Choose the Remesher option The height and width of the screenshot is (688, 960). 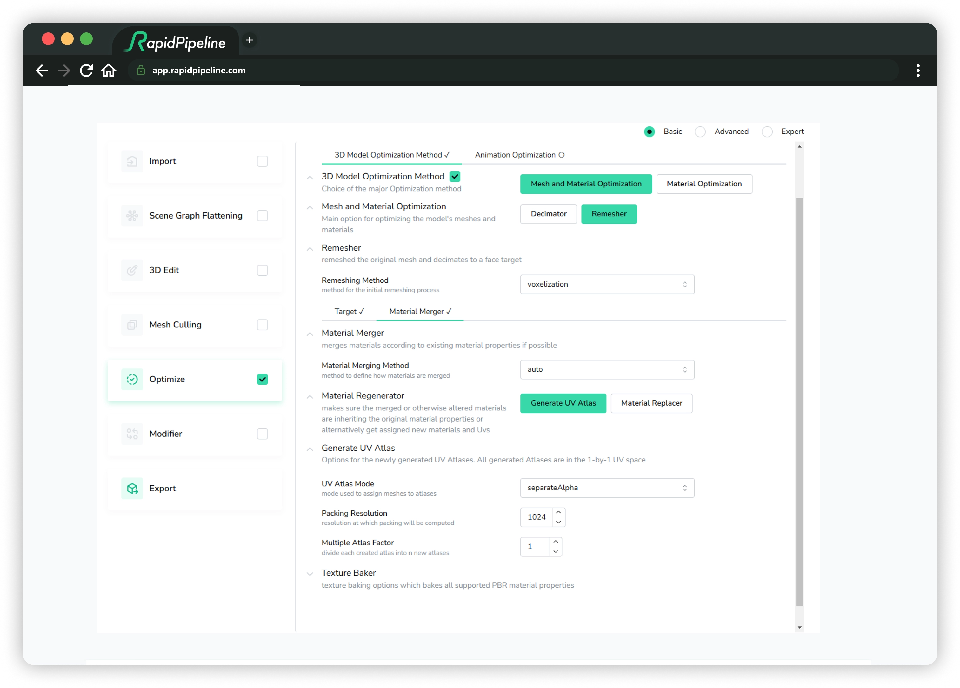609,214
